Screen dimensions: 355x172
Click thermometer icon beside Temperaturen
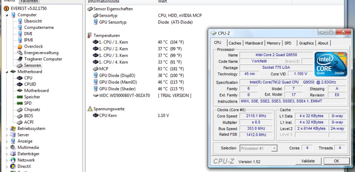pyautogui.click(x=90, y=36)
